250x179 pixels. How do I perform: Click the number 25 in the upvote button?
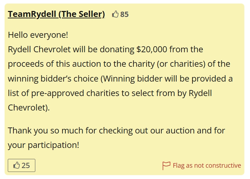[x=26, y=165]
